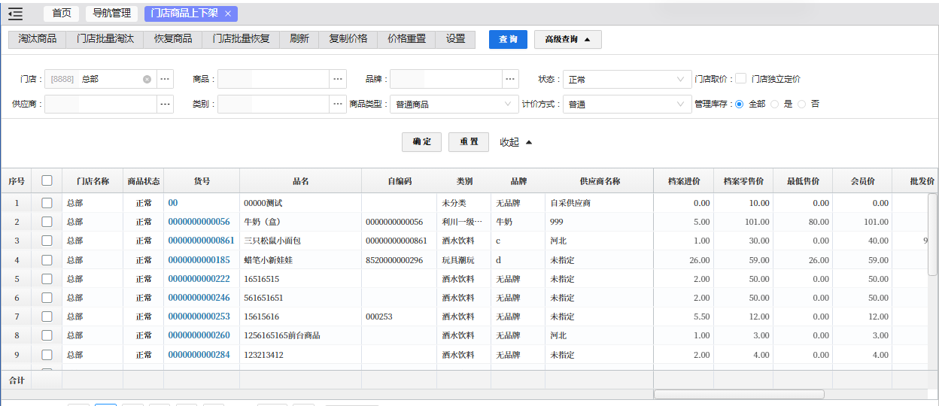Click 淘汰商品 toolbar item

(38, 39)
